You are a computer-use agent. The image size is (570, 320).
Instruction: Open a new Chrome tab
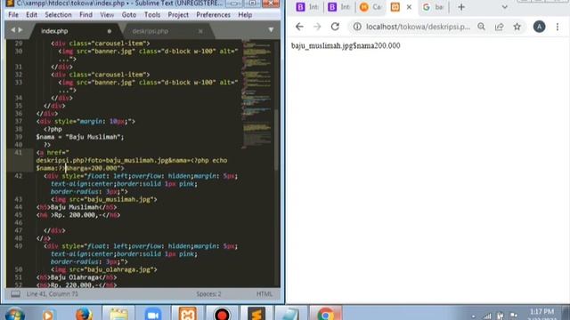[x=461, y=7]
